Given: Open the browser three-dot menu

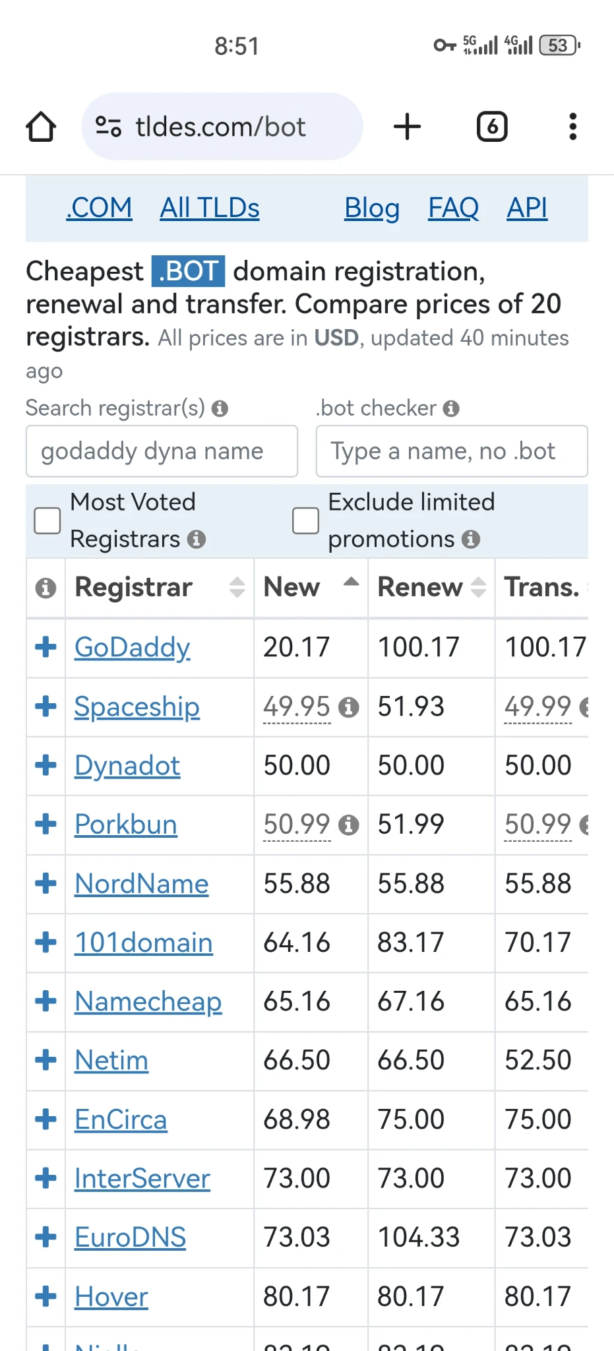Looking at the screenshot, I should point(572,127).
